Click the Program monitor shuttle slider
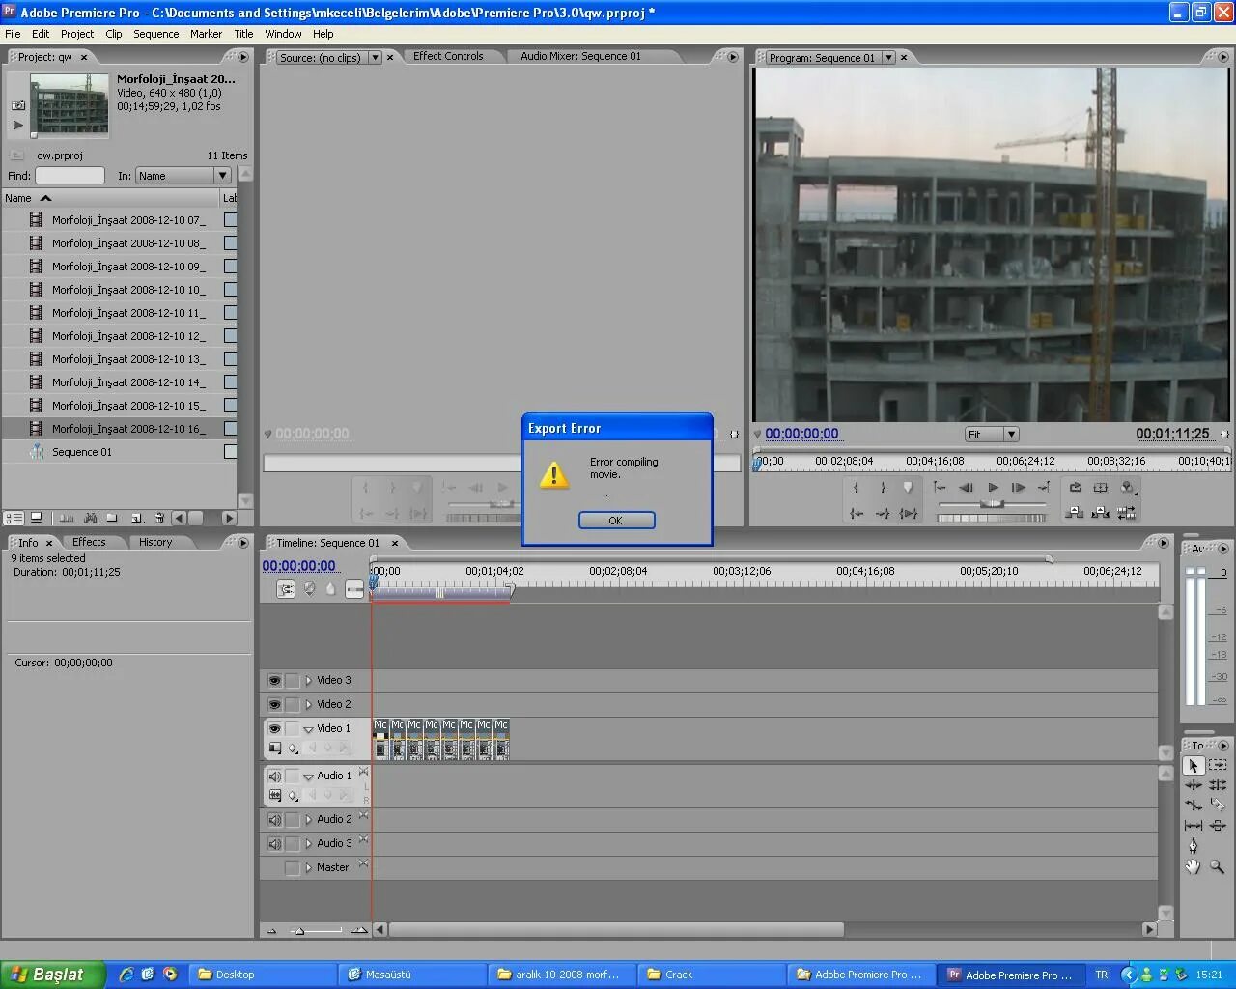This screenshot has height=989, width=1236. [x=991, y=504]
